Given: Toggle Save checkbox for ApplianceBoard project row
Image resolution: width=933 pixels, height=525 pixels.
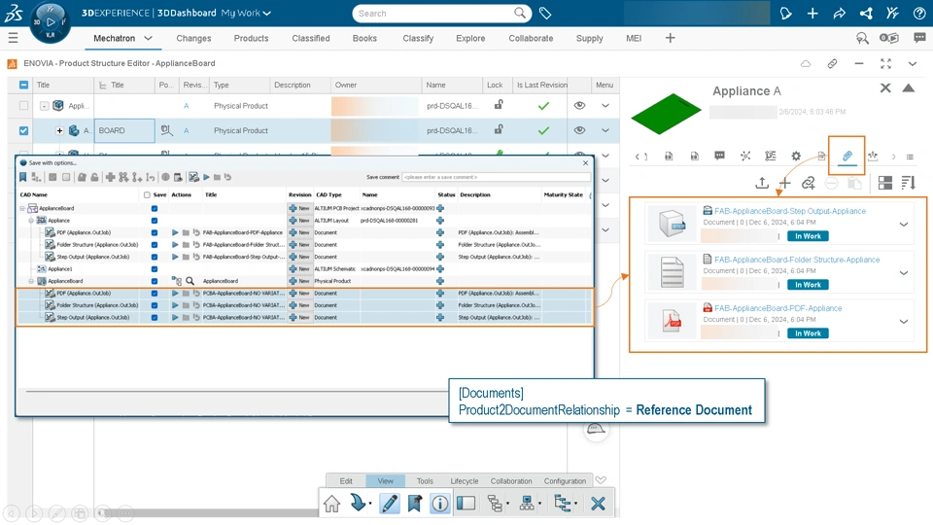Looking at the screenshot, I should point(155,208).
